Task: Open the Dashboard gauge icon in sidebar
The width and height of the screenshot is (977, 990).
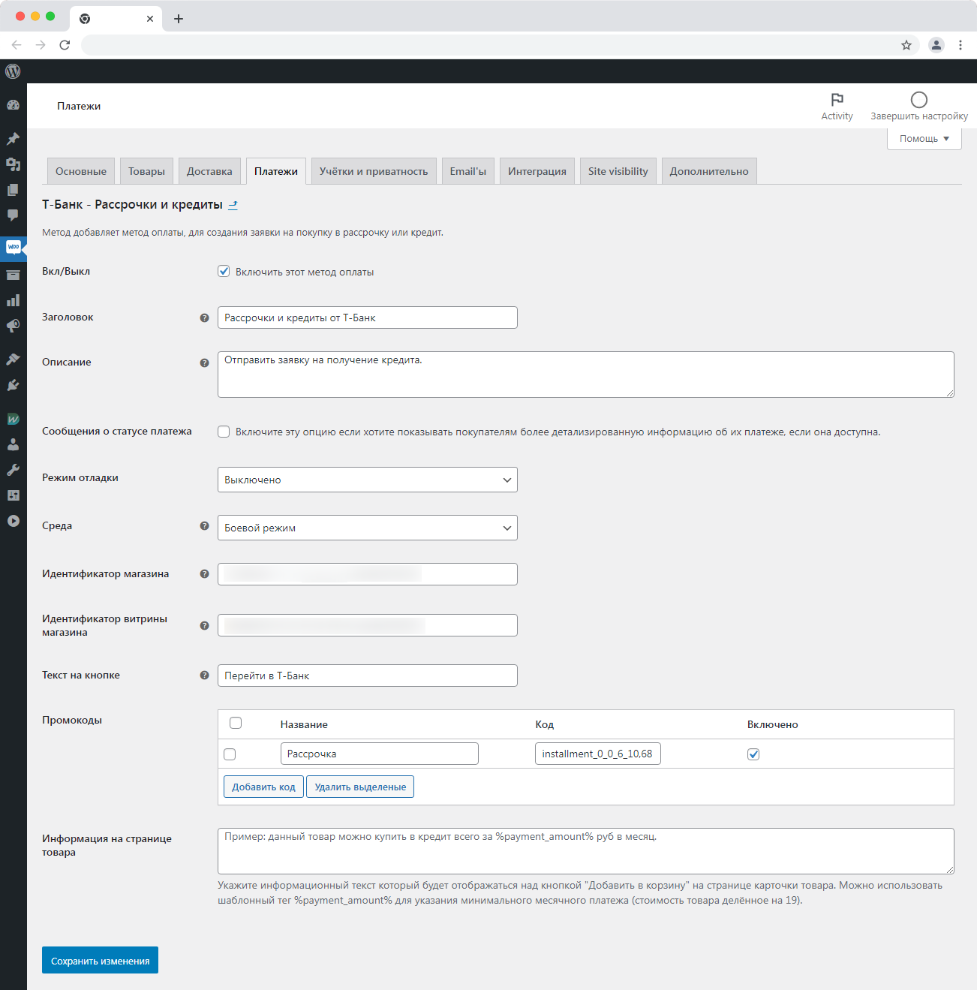Action: click(13, 106)
